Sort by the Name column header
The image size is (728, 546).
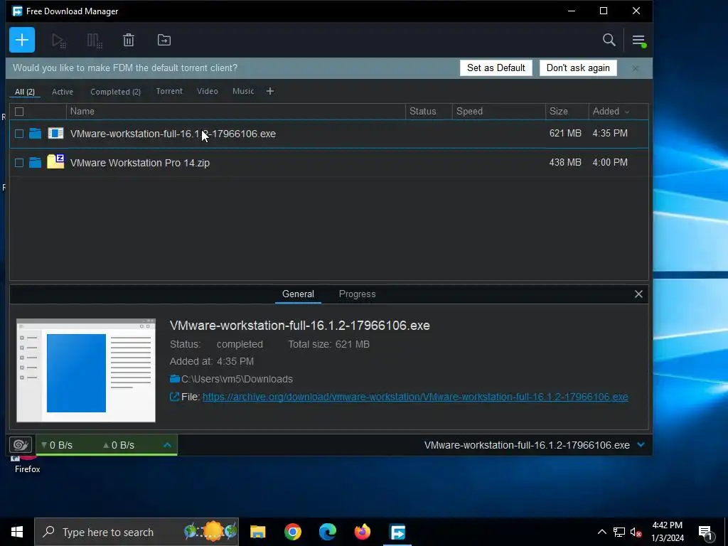click(236, 112)
